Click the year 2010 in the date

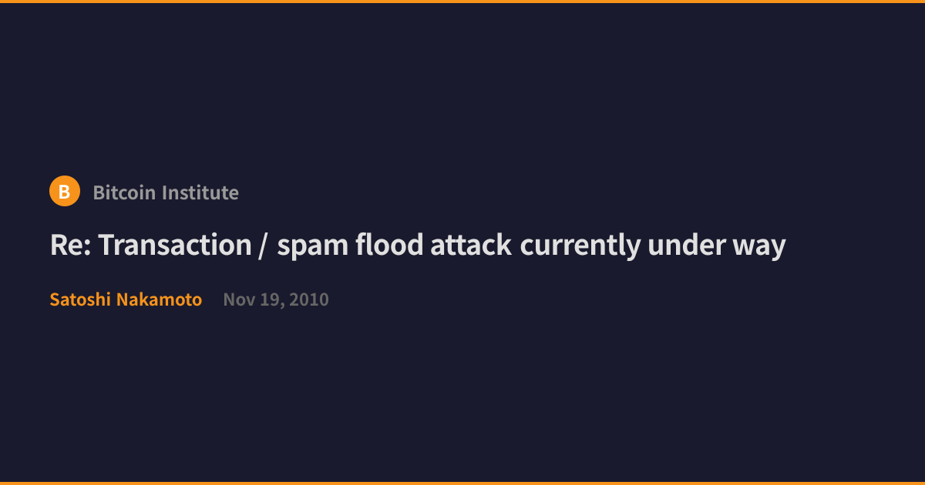[x=309, y=299]
